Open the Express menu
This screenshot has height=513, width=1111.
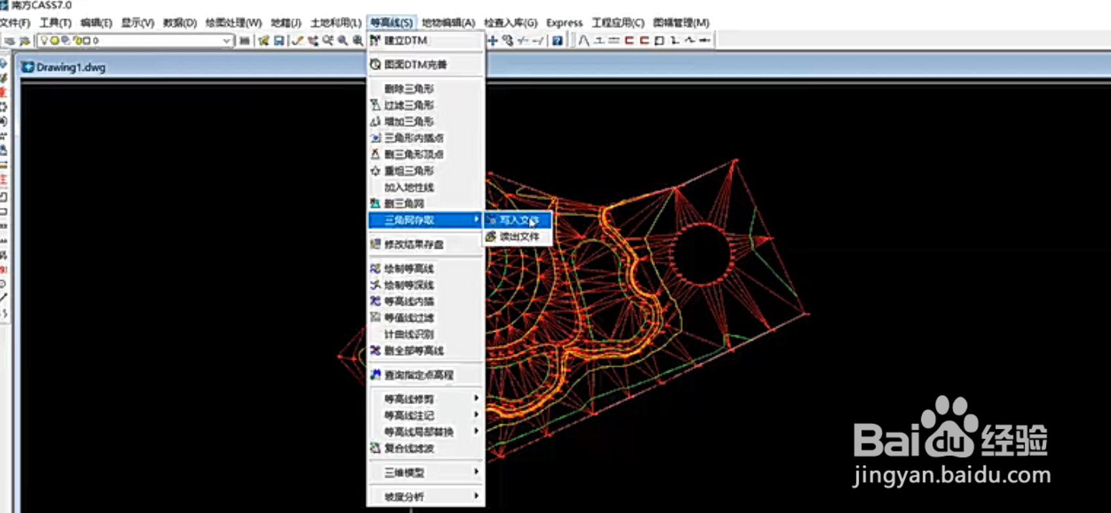pyautogui.click(x=564, y=22)
